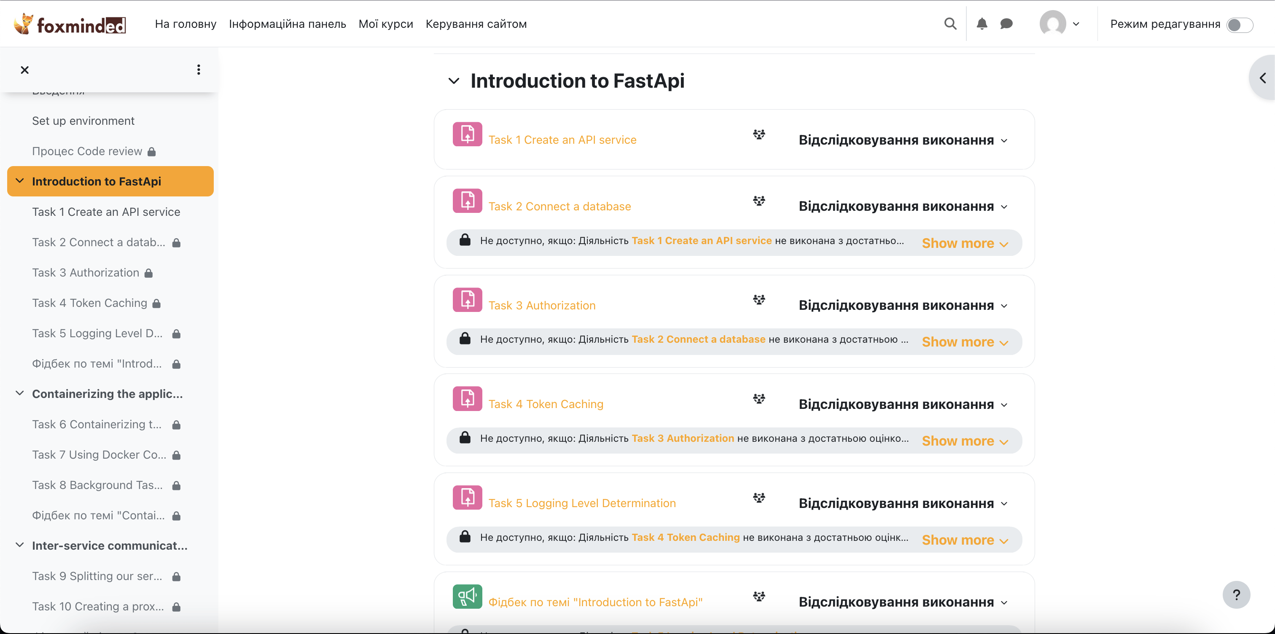1275x634 pixels.
Task: Open the notifications bell
Action: [x=982, y=24]
